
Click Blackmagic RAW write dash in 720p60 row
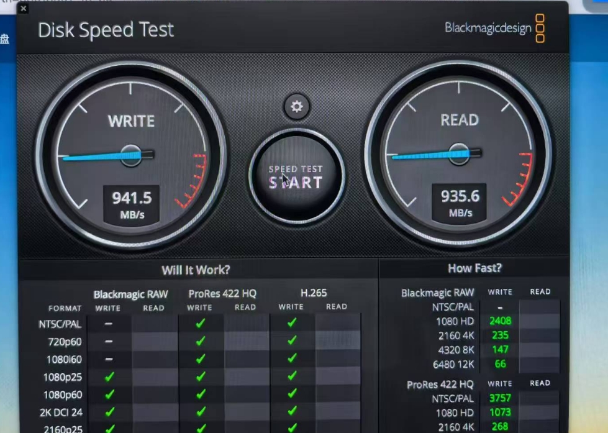click(x=109, y=342)
